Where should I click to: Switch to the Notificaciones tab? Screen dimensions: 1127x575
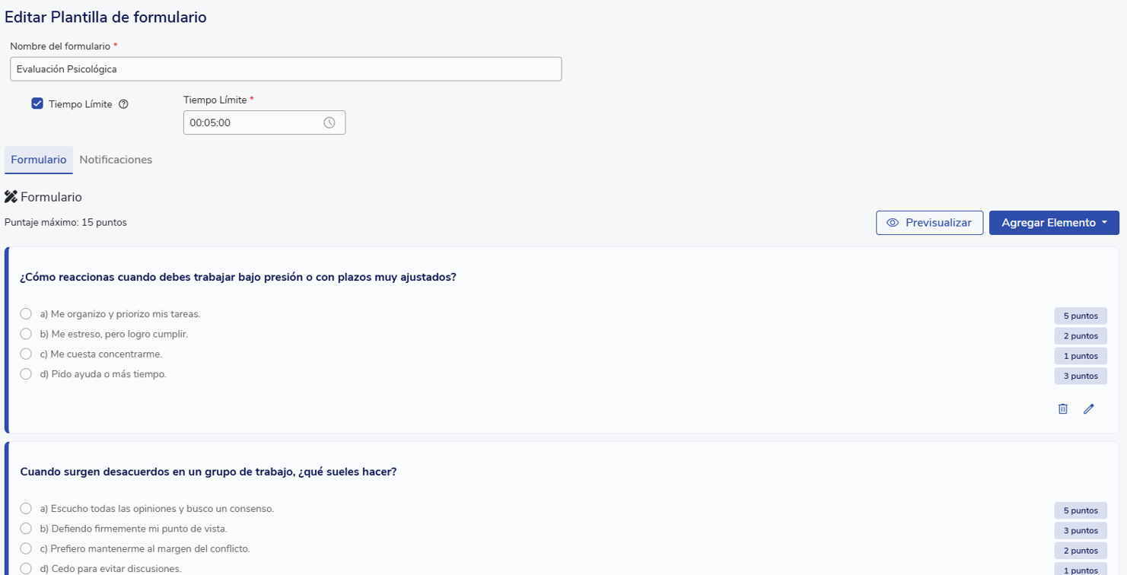coord(116,160)
